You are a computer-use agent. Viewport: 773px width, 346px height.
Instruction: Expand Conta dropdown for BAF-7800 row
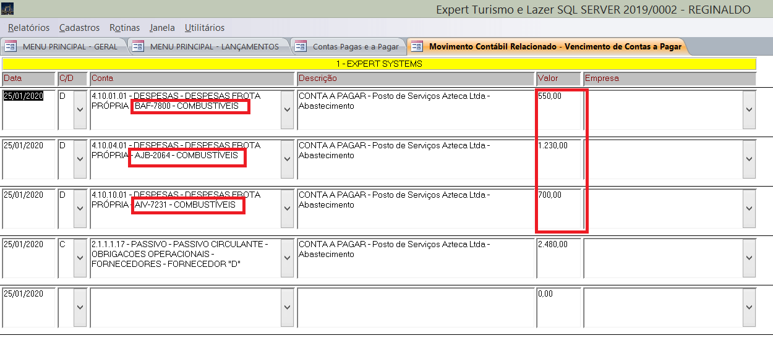[x=287, y=109]
